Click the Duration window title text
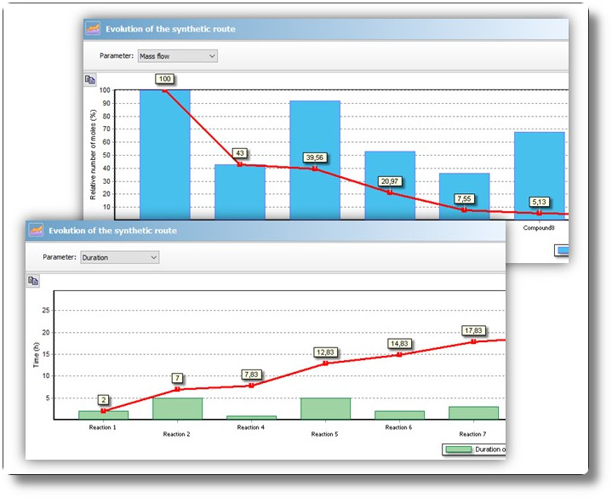 coord(113,231)
